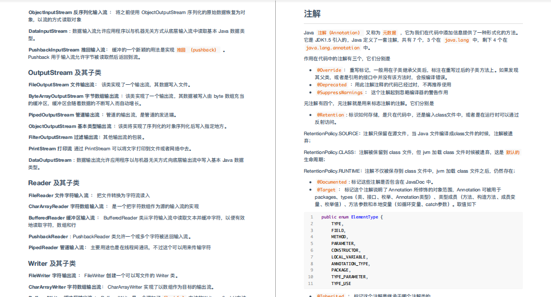Click the "@Documented" bullet term
Screen dimensions: 551x297
click(332, 182)
